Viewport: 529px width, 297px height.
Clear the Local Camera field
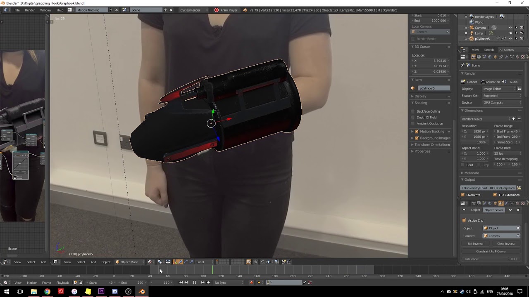tap(448, 32)
